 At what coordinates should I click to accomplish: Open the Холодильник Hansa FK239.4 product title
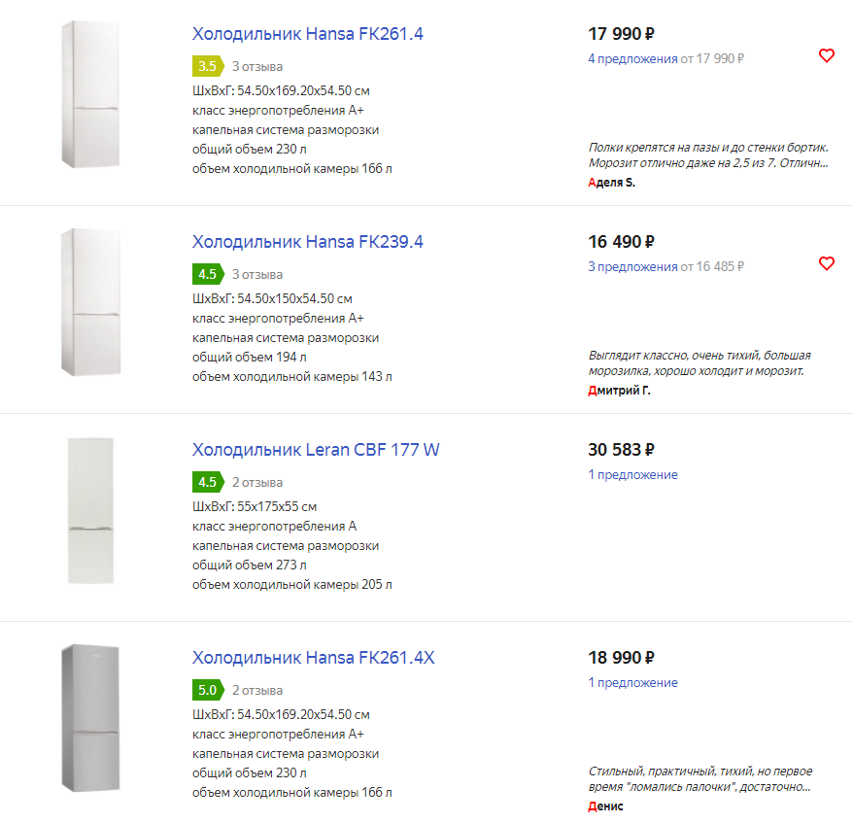(308, 242)
